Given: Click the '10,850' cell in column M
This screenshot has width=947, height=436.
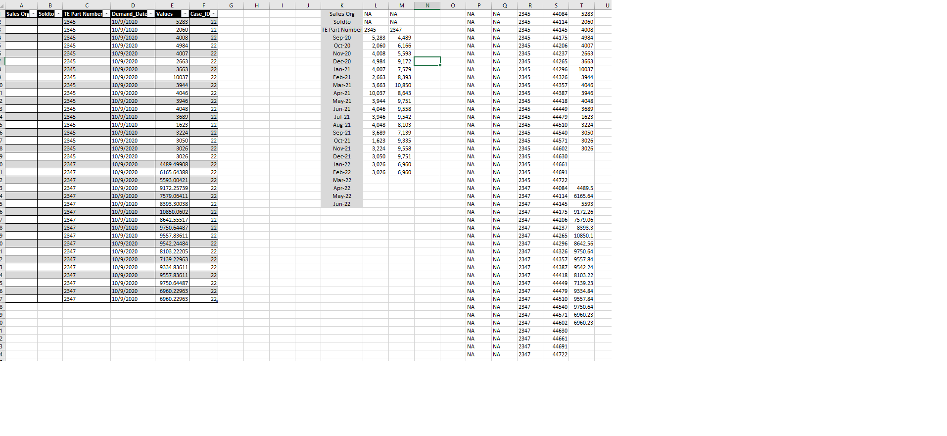Looking at the screenshot, I should (x=401, y=85).
